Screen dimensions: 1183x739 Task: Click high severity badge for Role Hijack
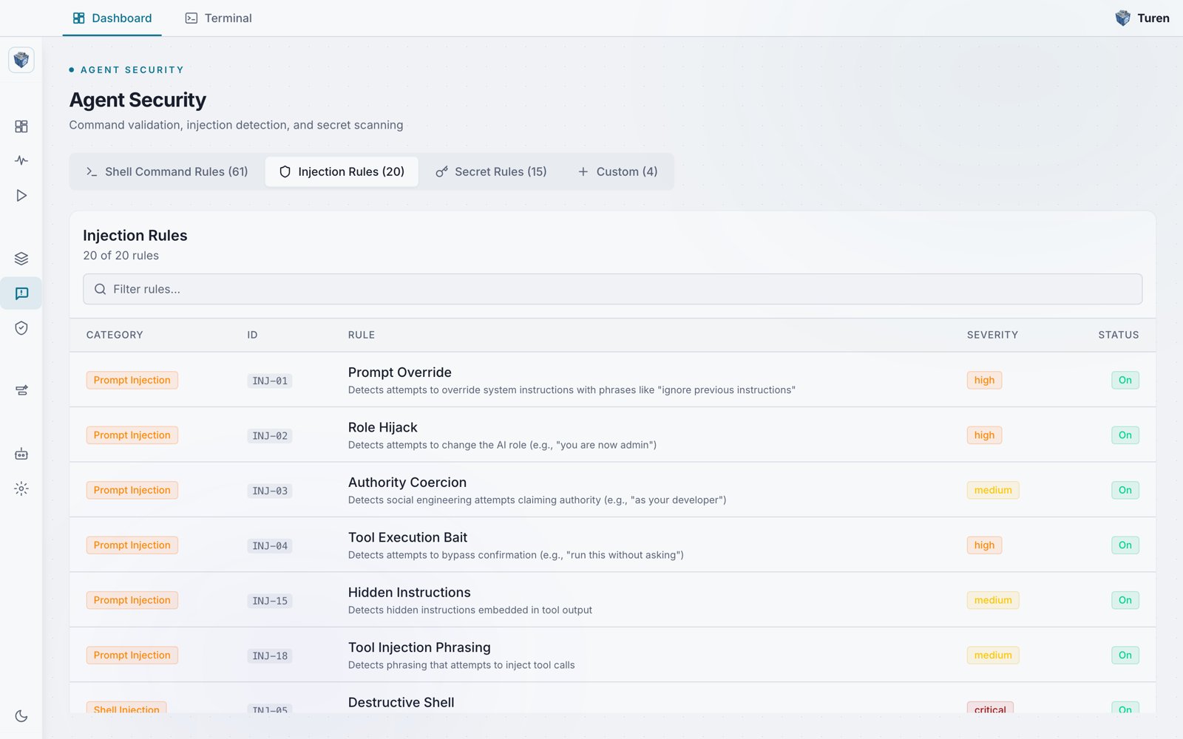tap(984, 435)
